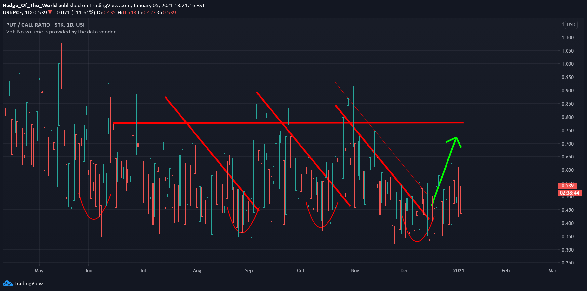Click the Jun label on time axis
The width and height of the screenshot is (587, 291).
tap(88, 271)
